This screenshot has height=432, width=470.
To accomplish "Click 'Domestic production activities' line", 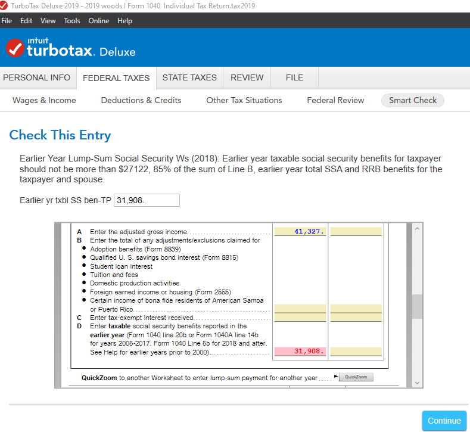I will click(x=135, y=283).
